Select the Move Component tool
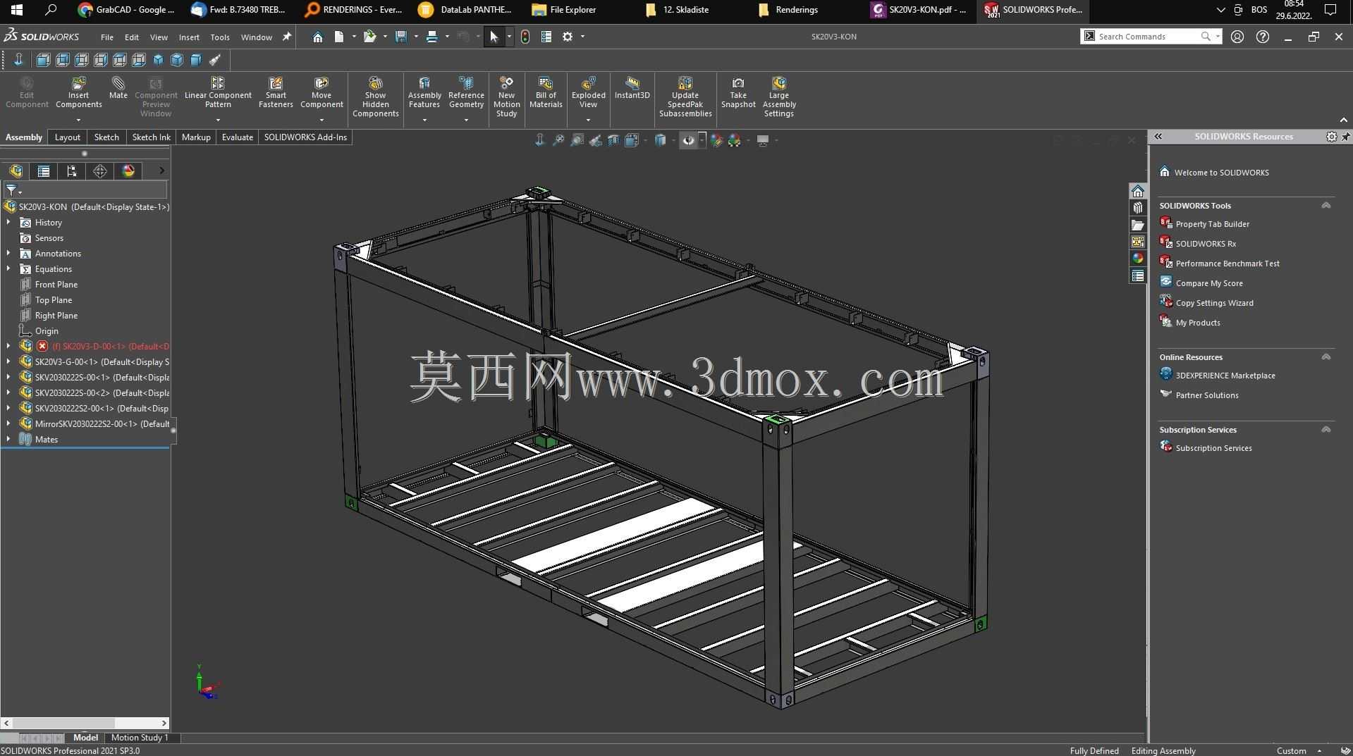Screen dimensions: 1353x756 (322, 92)
